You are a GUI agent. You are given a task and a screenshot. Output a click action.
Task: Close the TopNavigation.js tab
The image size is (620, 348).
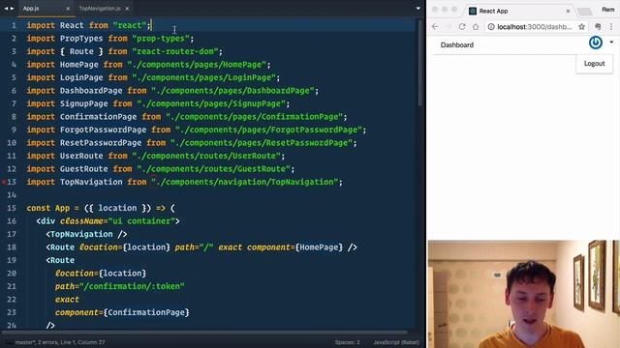coord(127,9)
